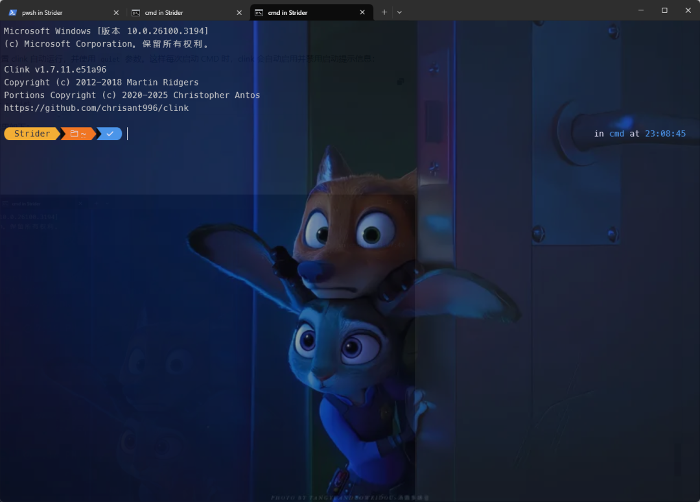Click the Microsoft Windows version line
700x502 pixels.
click(x=106, y=31)
